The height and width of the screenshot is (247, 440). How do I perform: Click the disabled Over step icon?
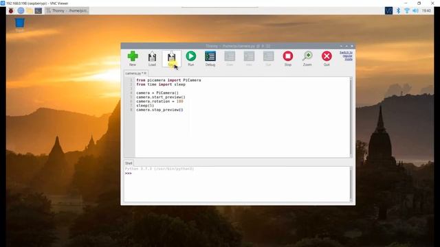[x=230, y=58]
